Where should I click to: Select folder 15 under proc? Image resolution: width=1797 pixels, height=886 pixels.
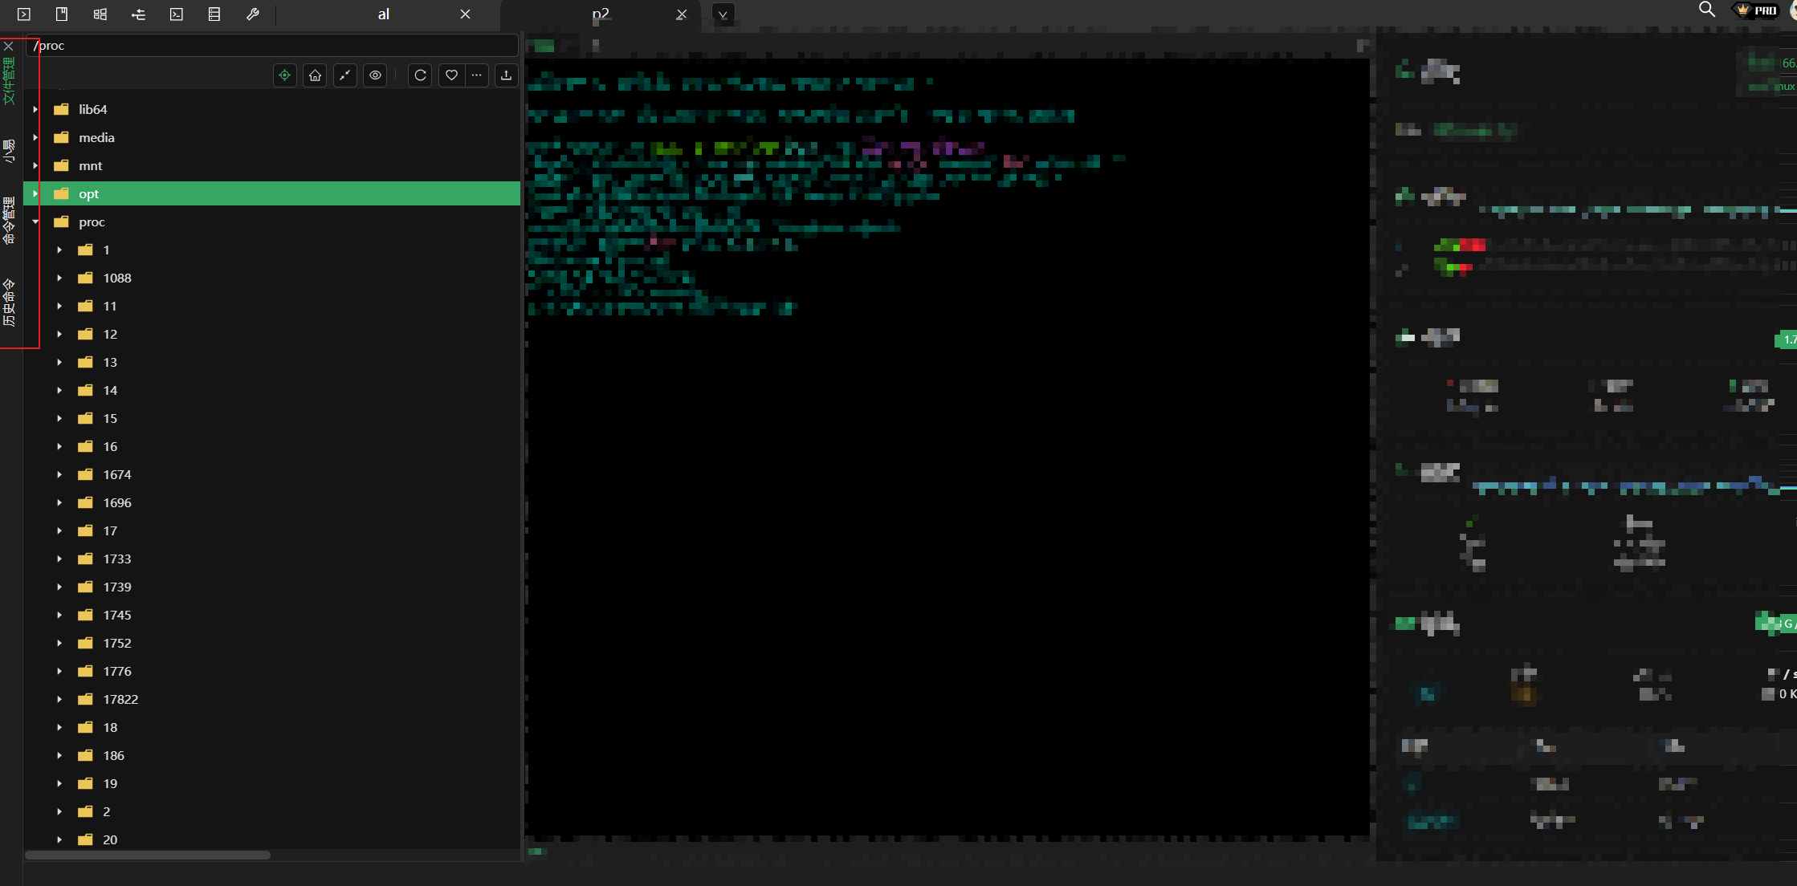110,418
